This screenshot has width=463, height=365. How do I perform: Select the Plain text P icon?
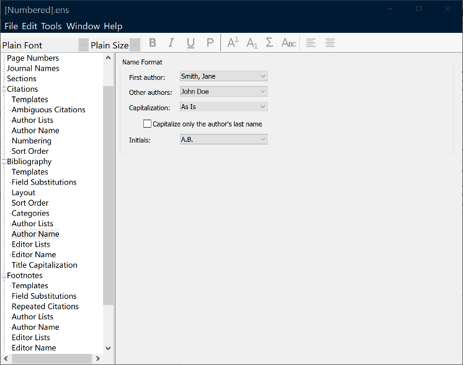pyautogui.click(x=210, y=43)
